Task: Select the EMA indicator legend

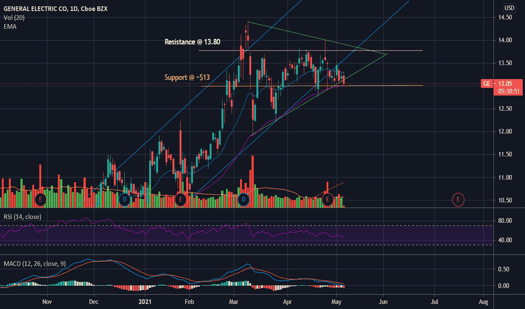Action: [x=10, y=26]
